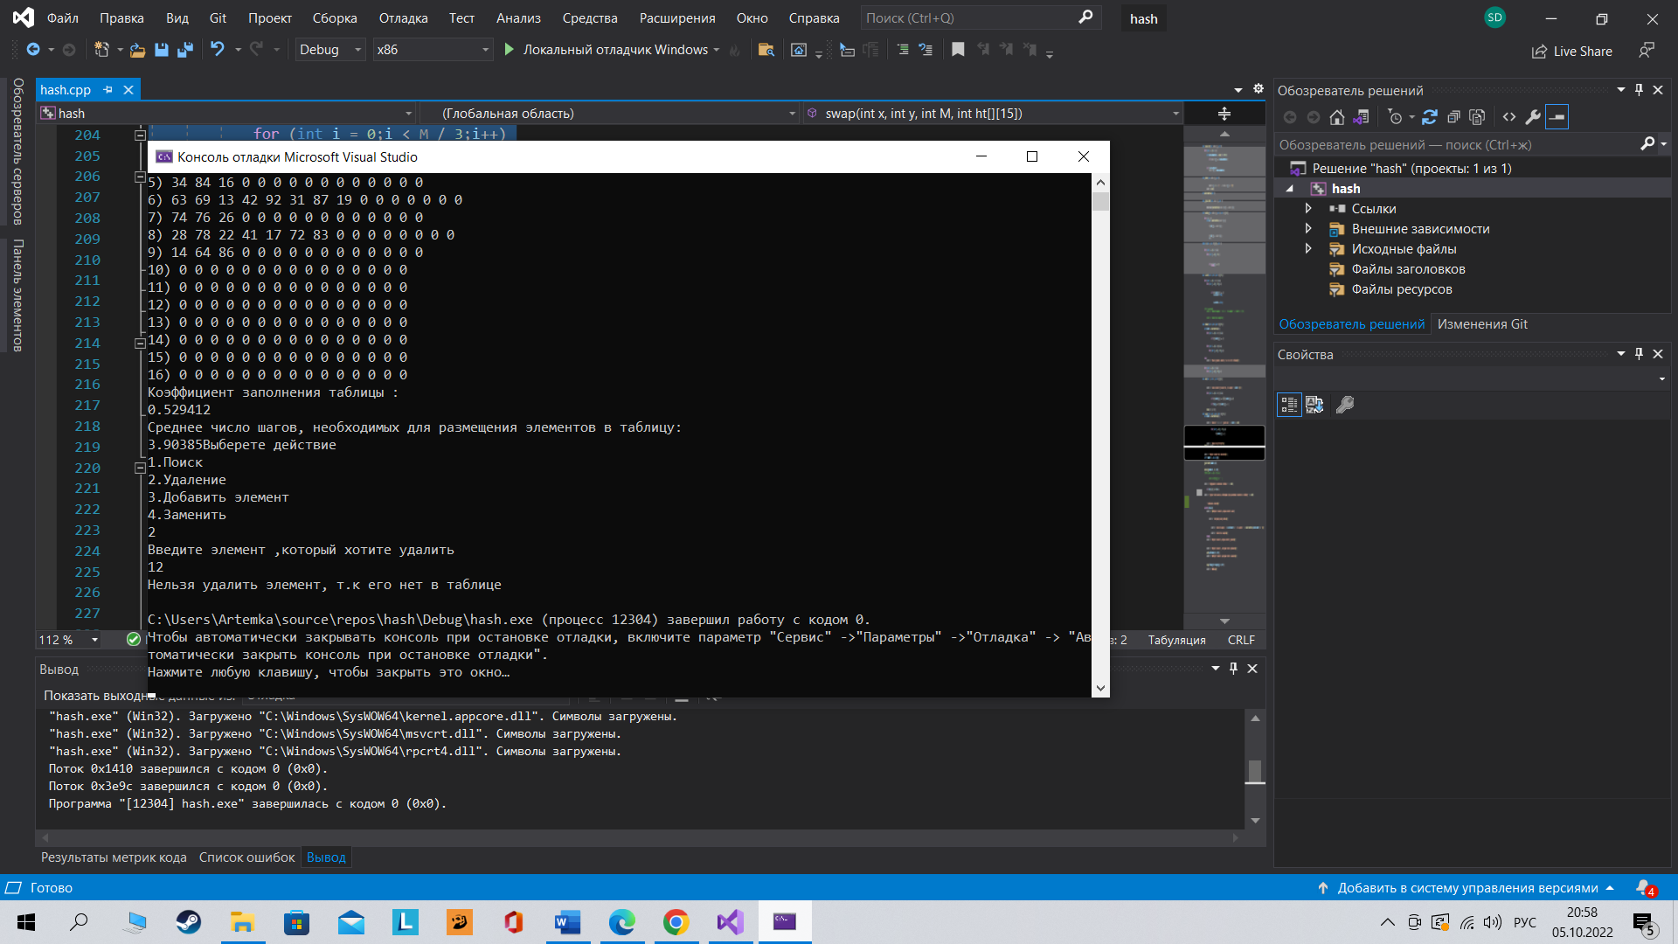The image size is (1678, 944).
Task: Click the New Item toolbar icon
Action: 102,50
